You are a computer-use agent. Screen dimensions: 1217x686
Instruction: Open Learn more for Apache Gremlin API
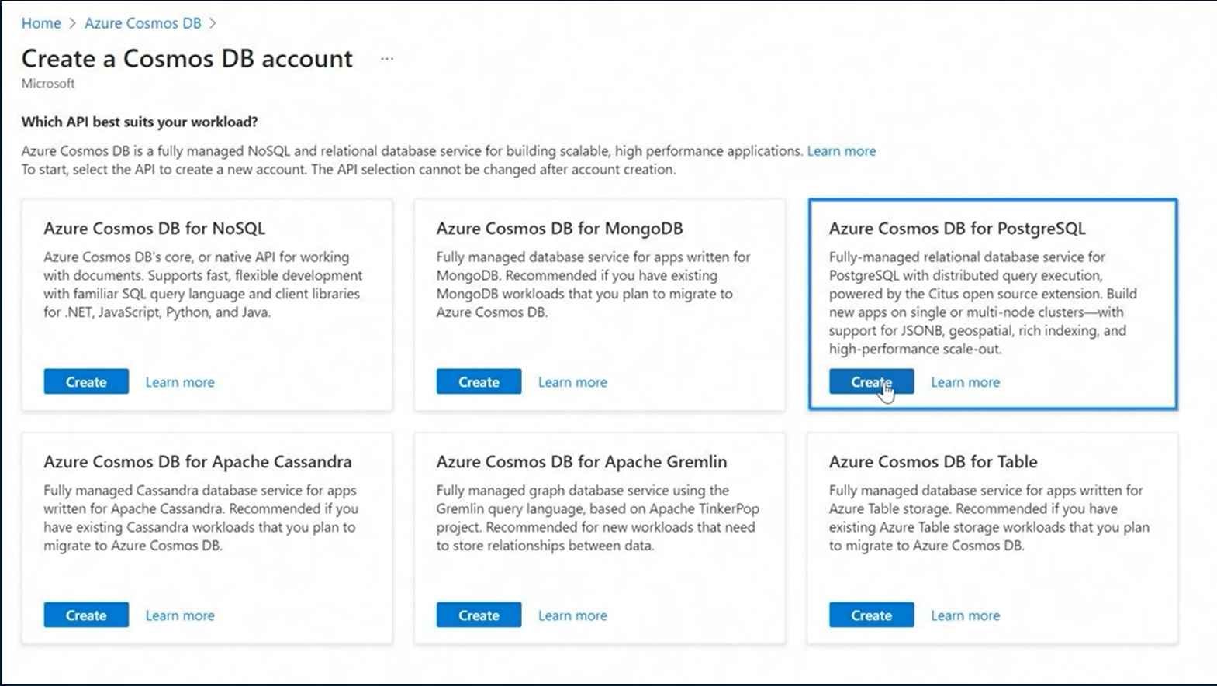pyautogui.click(x=572, y=615)
